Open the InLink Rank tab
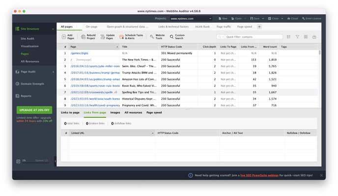Viewport: 338px width, 196px height. coord(202,26)
